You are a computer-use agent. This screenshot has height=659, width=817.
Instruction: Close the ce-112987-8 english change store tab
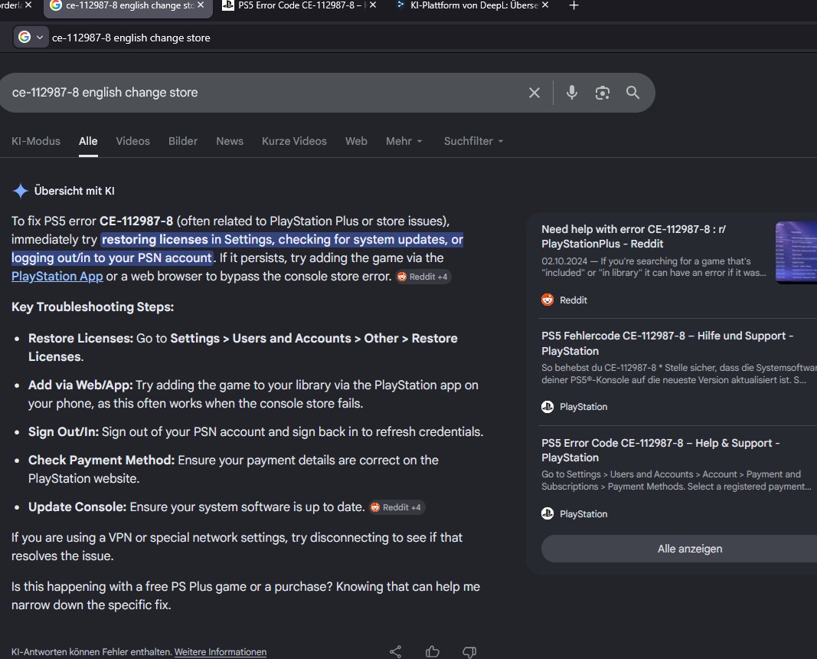(x=201, y=5)
